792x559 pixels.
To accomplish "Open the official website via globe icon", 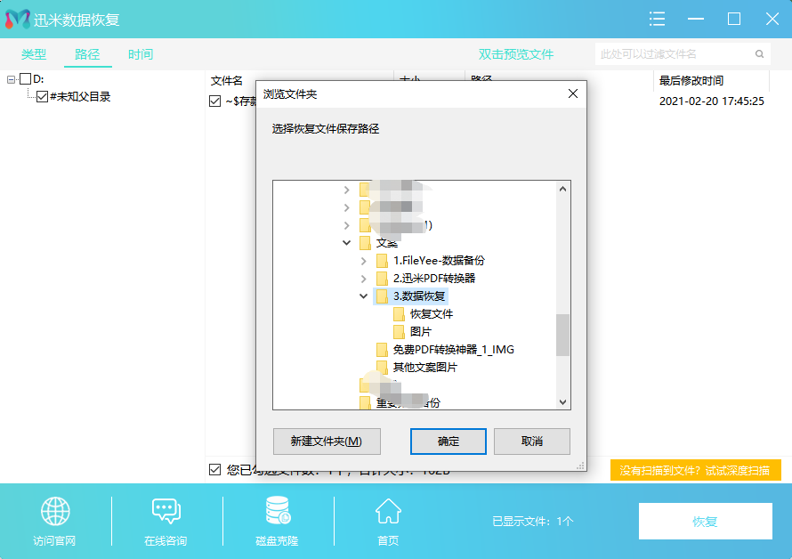I will pyautogui.click(x=55, y=512).
